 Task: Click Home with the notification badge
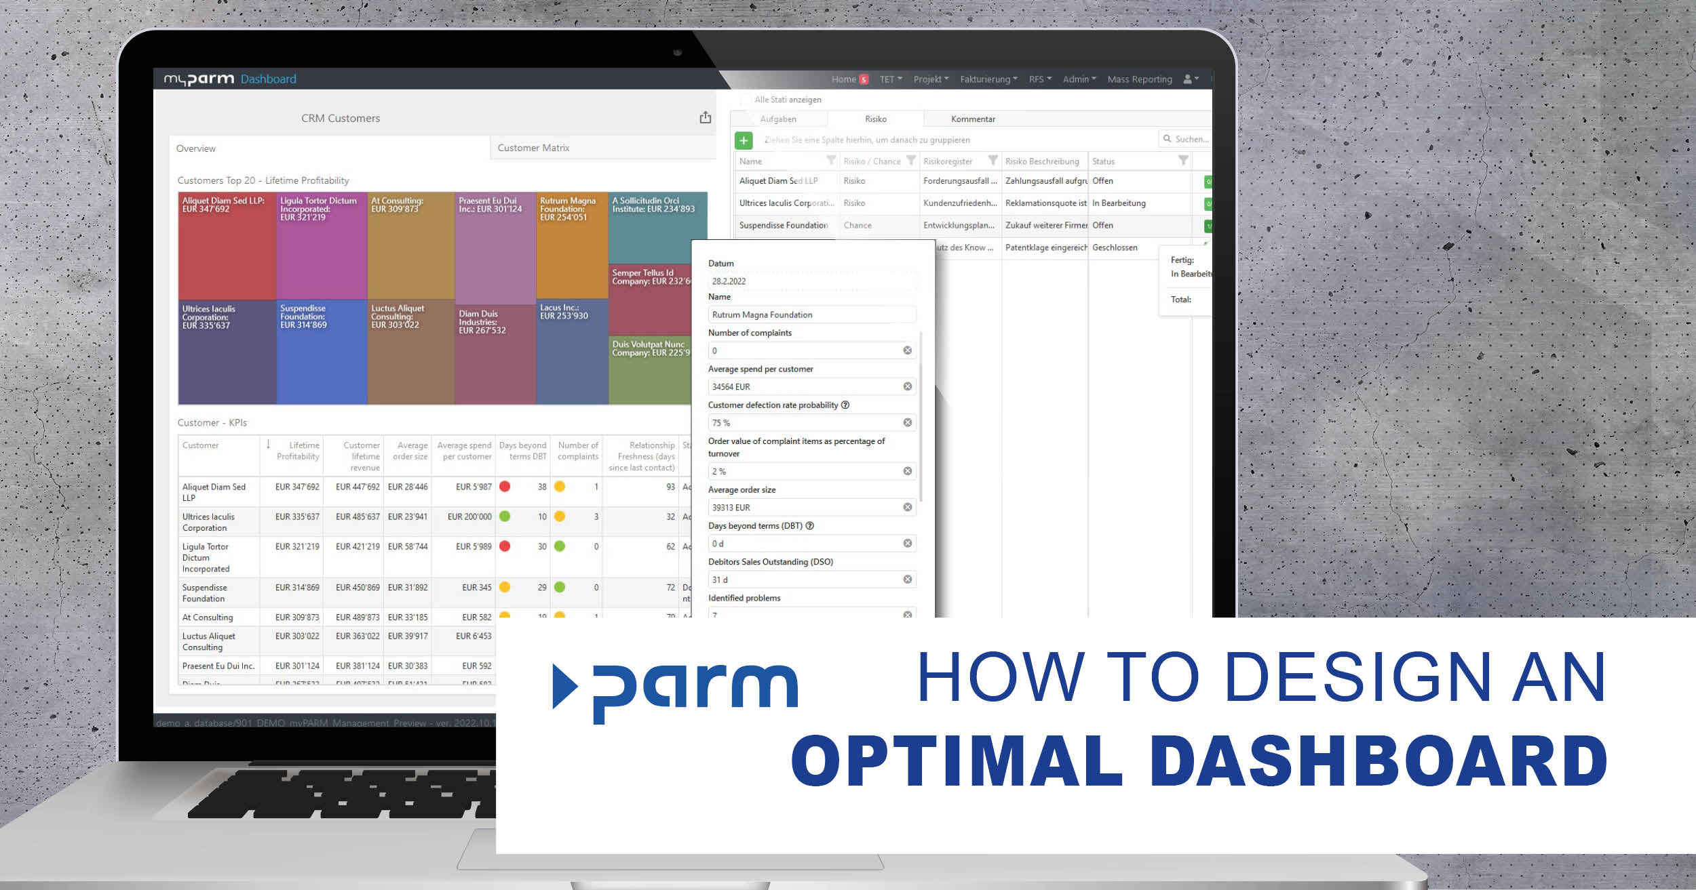coord(849,79)
